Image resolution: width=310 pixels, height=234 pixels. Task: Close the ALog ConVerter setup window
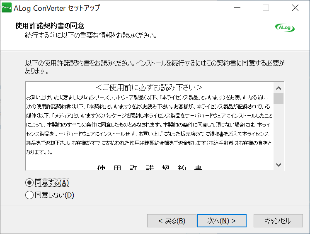[x=295, y=8]
